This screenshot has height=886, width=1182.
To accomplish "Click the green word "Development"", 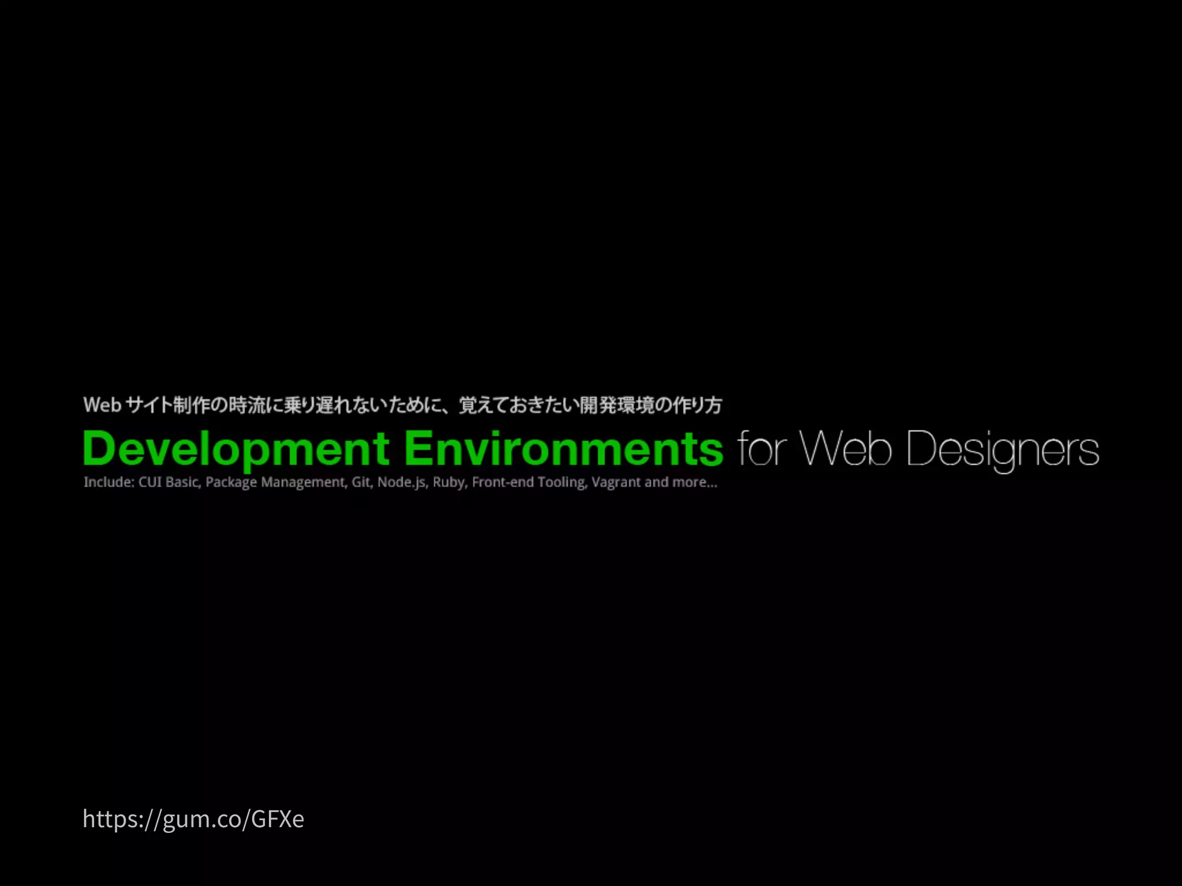I will point(236,449).
